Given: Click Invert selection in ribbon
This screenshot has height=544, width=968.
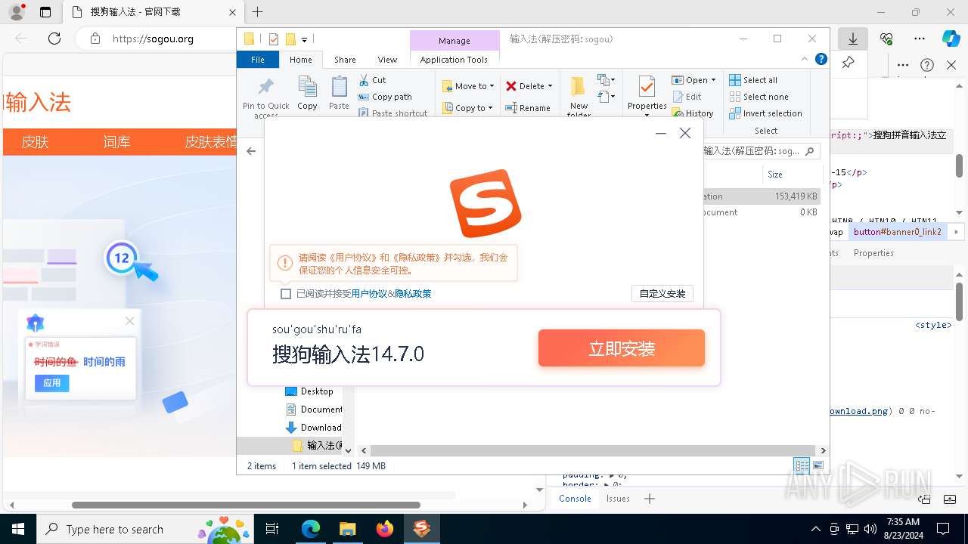Looking at the screenshot, I should click(765, 113).
